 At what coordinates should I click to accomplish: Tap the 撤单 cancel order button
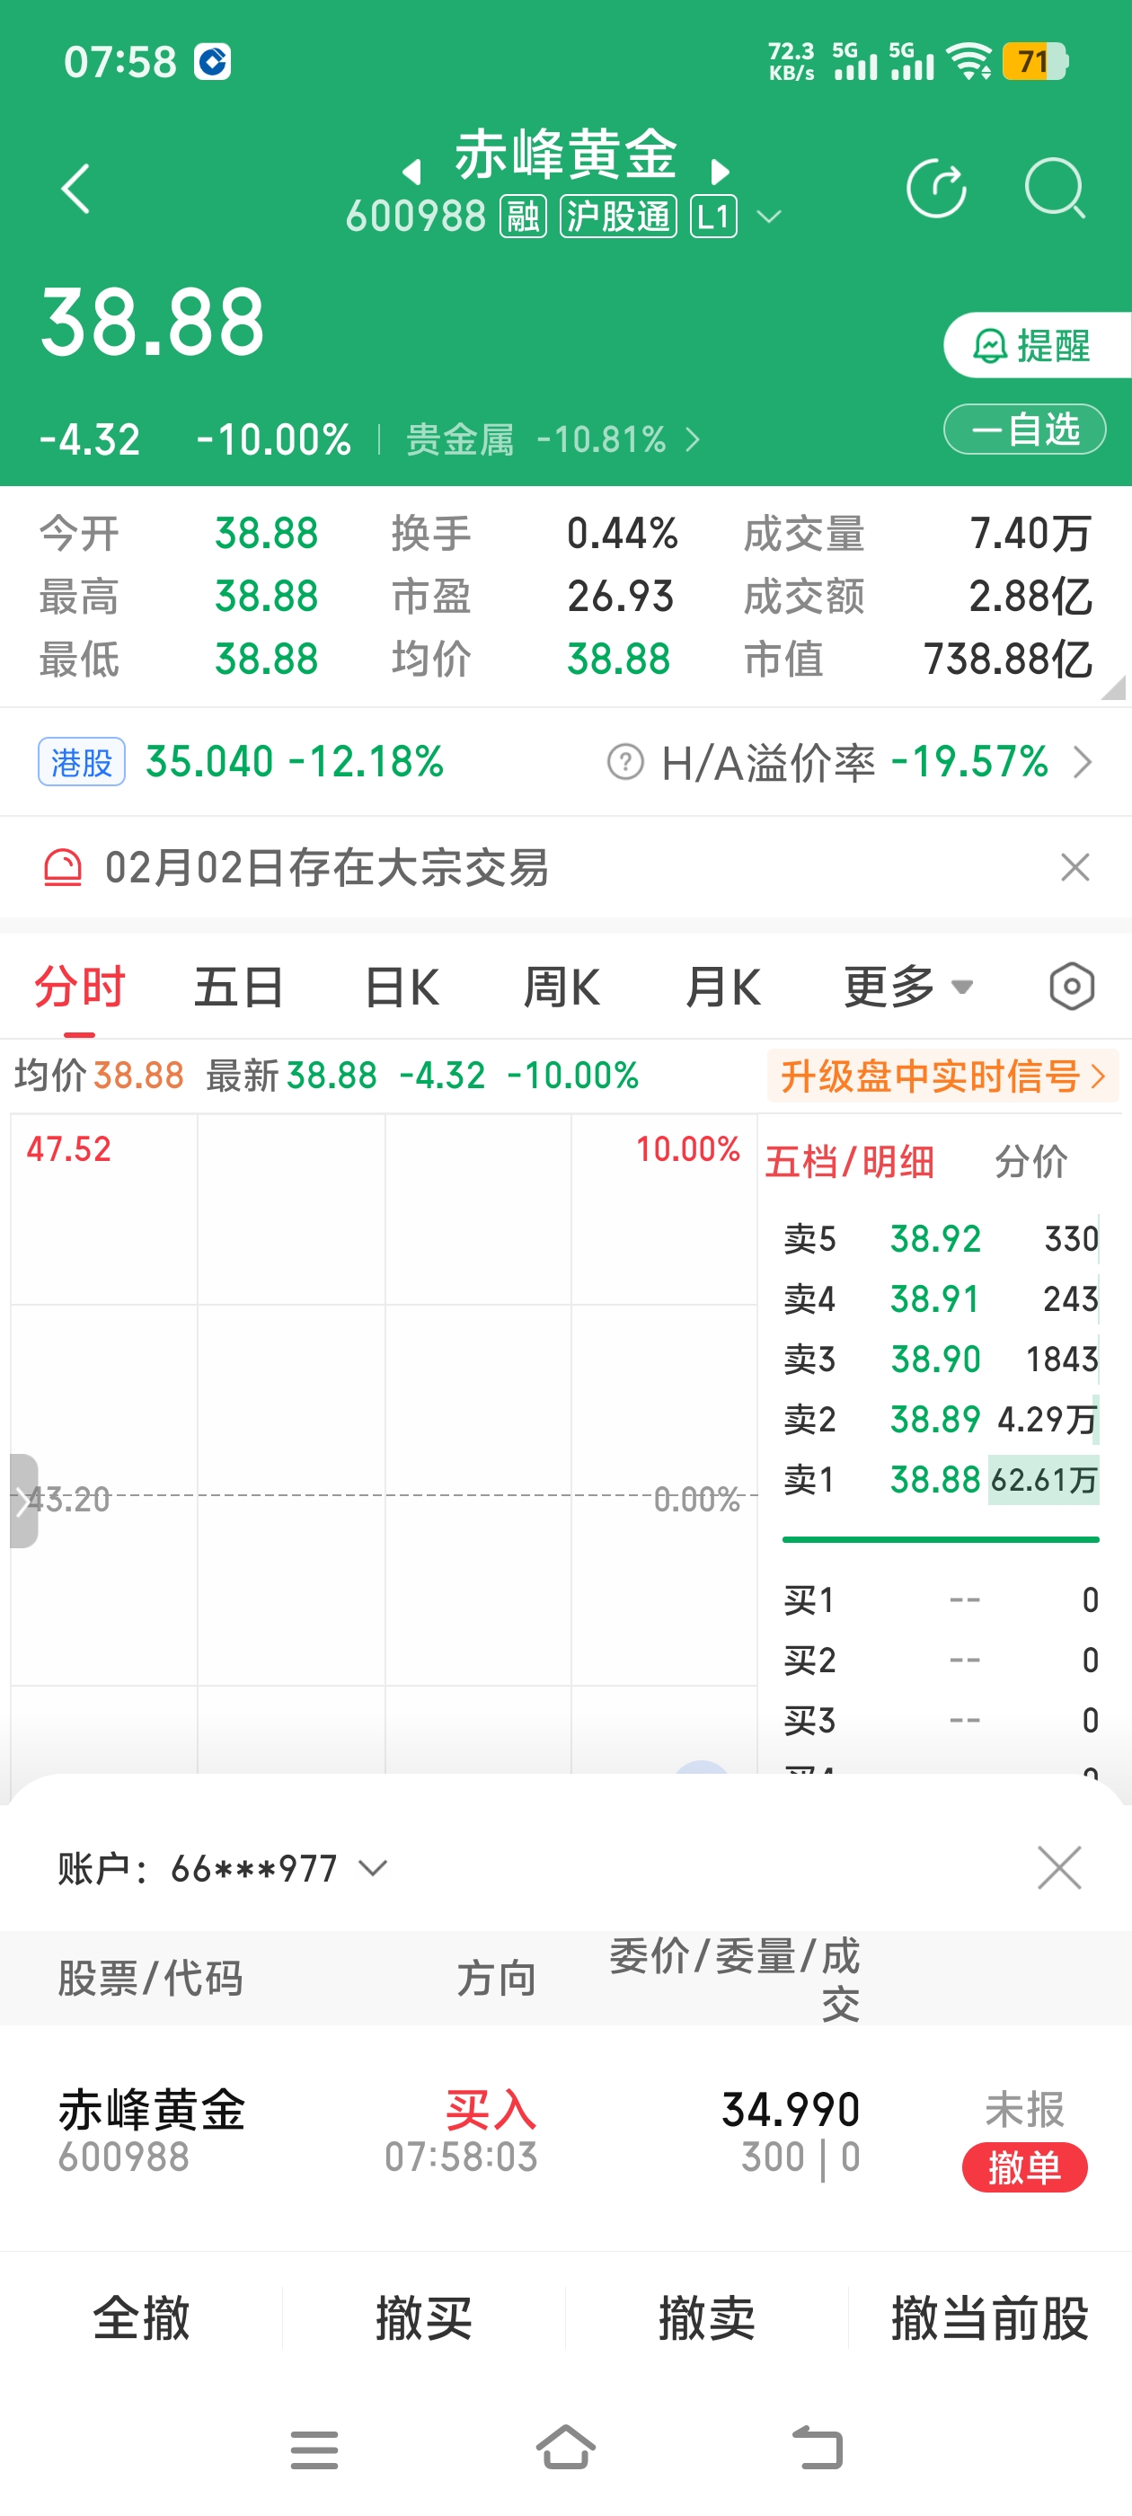click(x=1023, y=2168)
